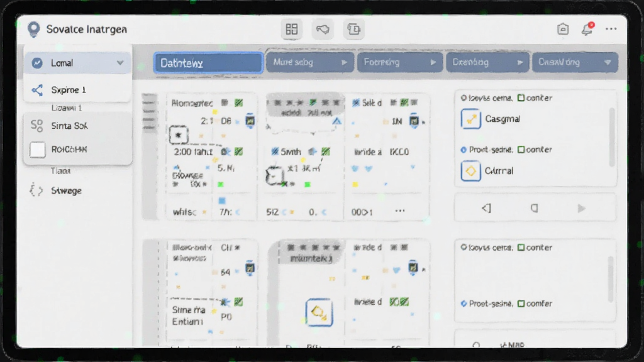Click the tag icon in top toolbar

pos(323,29)
